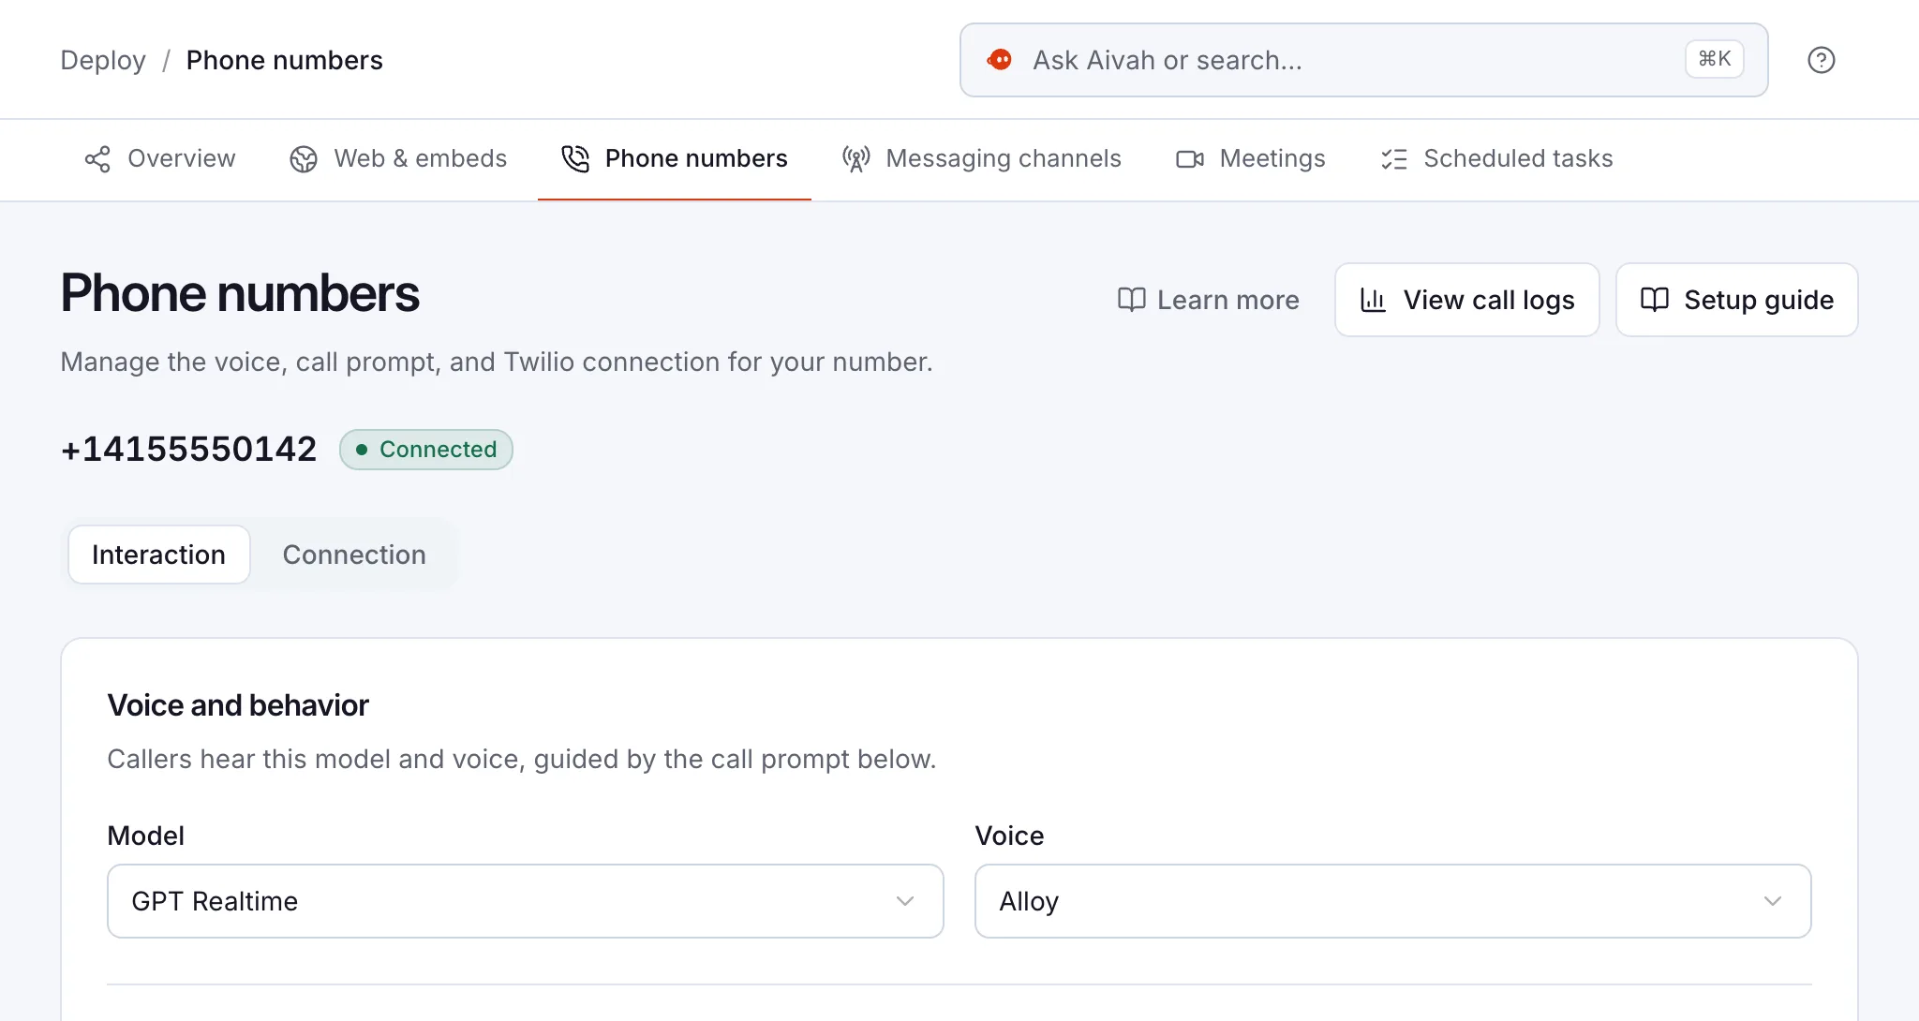1919x1021 pixels.
Task: Click the Web & embeds globe icon
Action: [304, 159]
